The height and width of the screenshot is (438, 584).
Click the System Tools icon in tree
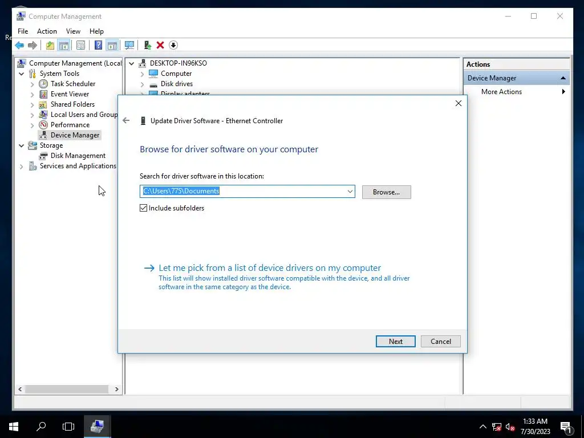pos(33,74)
